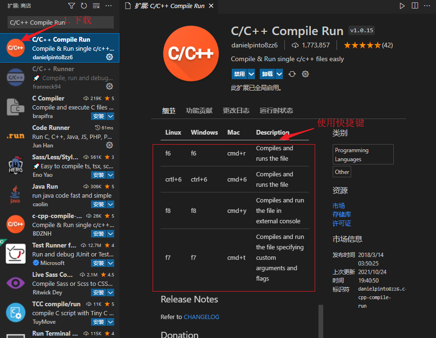Viewport: 436px width, 338px height.
Task: Select the Programming Languages category
Action: 363,155
